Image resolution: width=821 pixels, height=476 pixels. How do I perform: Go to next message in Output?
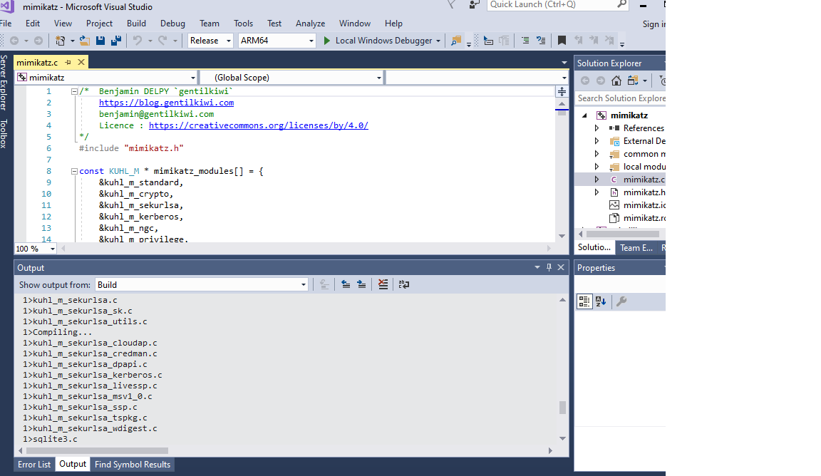pos(362,284)
